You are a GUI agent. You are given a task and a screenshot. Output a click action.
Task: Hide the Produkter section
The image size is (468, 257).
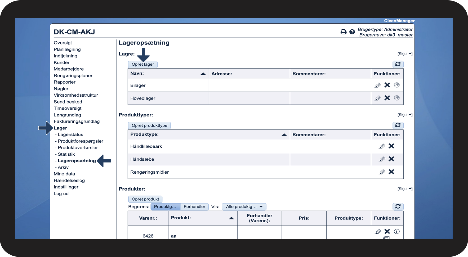405,189
